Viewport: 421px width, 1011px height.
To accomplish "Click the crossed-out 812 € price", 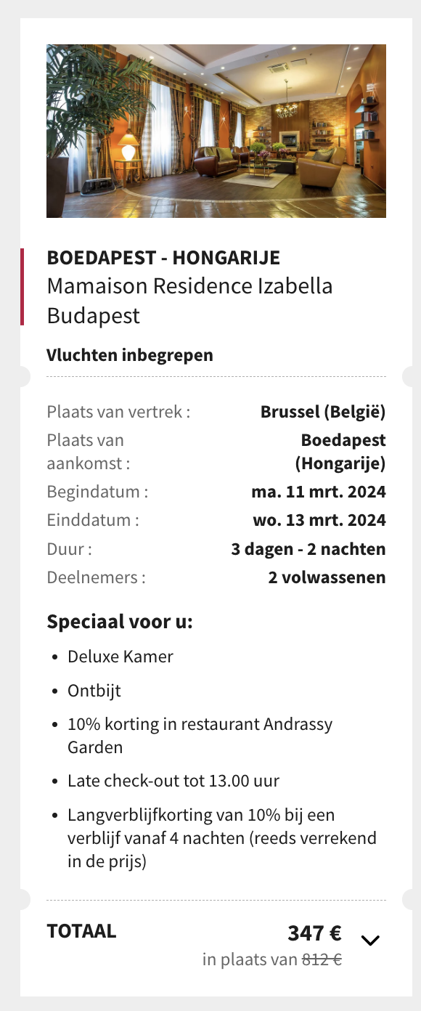I will (322, 959).
